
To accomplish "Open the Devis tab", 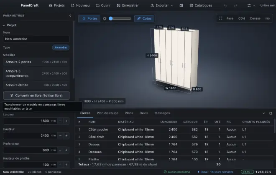I will pos(144,113).
